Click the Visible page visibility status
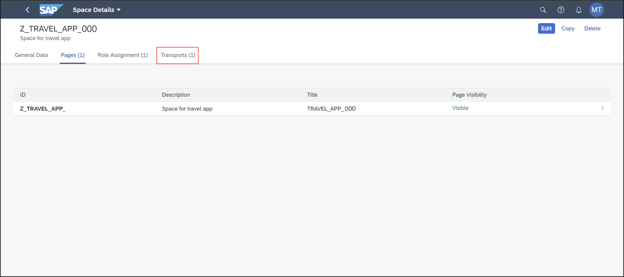 (x=460, y=108)
